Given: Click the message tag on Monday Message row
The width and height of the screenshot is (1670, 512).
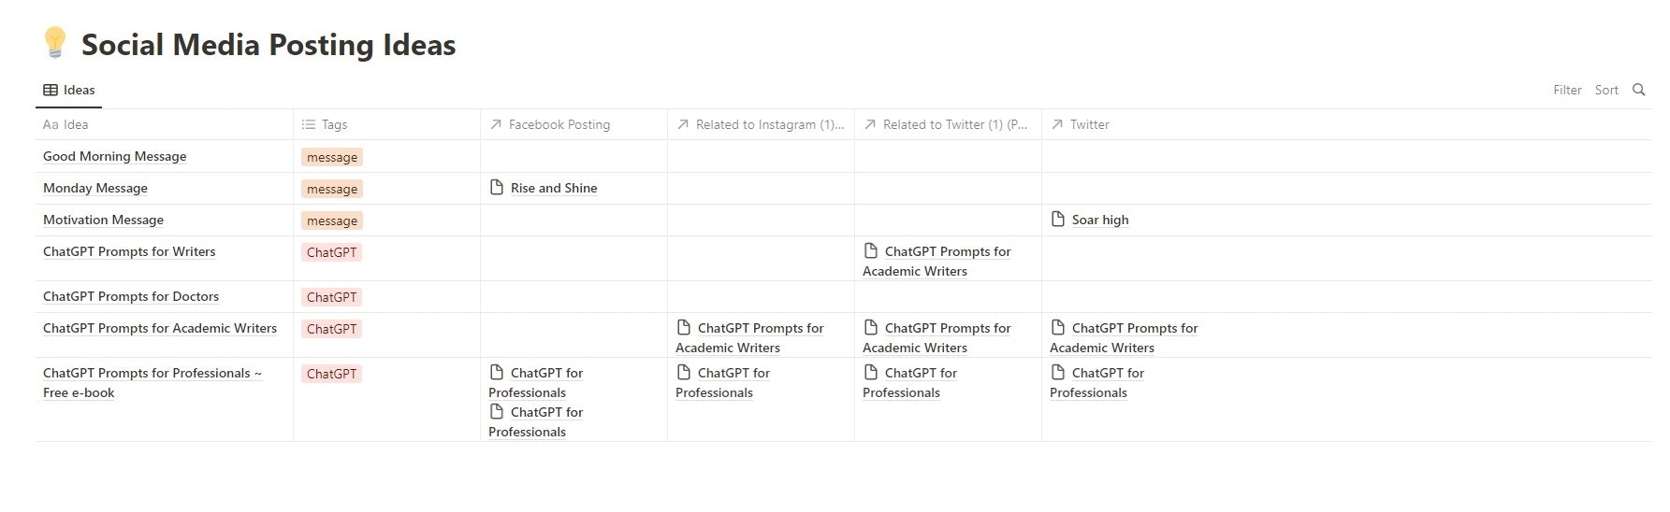Looking at the screenshot, I should coord(332,189).
